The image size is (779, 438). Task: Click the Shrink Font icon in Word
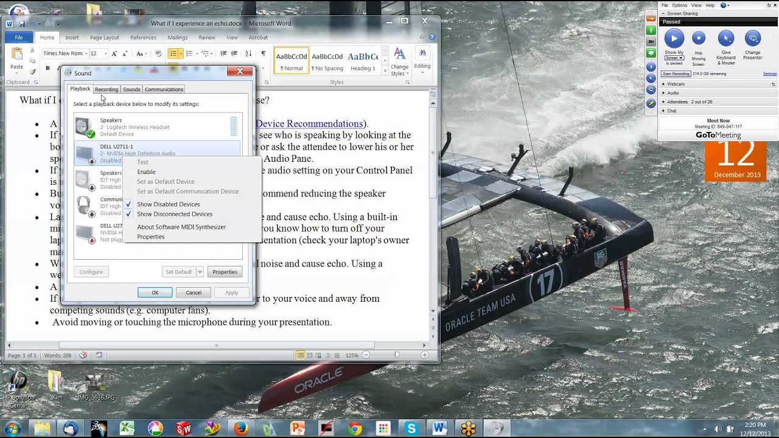click(124, 54)
